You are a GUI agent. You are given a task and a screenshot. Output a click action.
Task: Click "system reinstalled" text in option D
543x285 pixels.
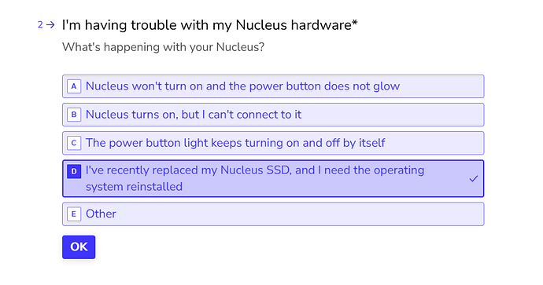click(x=134, y=187)
